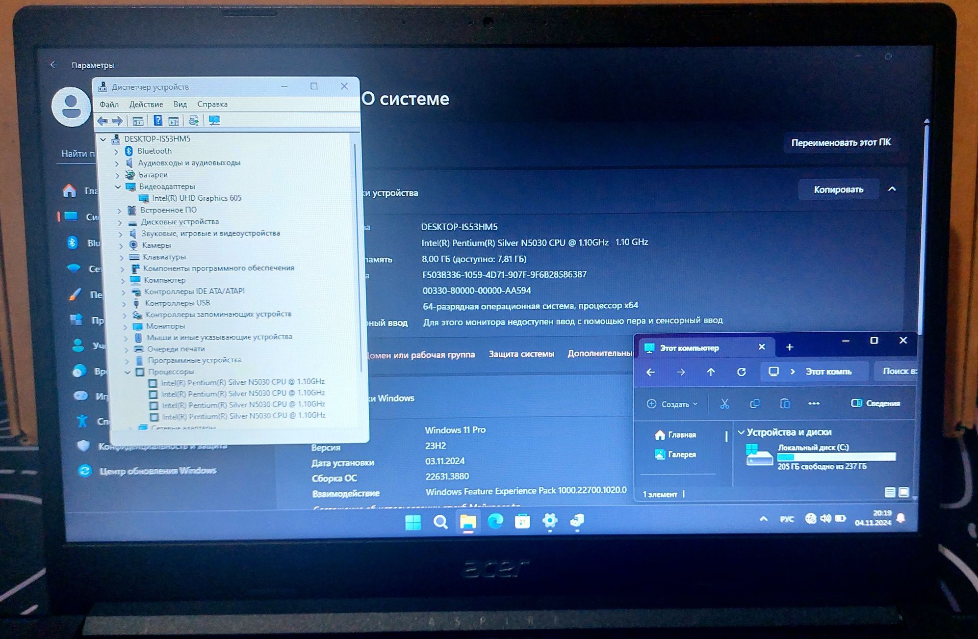This screenshot has height=639, width=978.
Task: Click the blue question mark help icon
Action: pos(157,121)
